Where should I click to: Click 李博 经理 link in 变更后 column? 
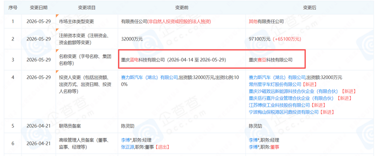[x=253, y=140]
